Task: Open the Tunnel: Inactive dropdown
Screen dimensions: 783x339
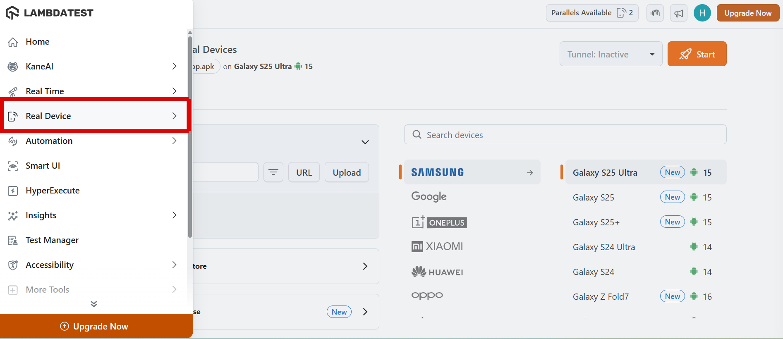Action: [x=611, y=54]
